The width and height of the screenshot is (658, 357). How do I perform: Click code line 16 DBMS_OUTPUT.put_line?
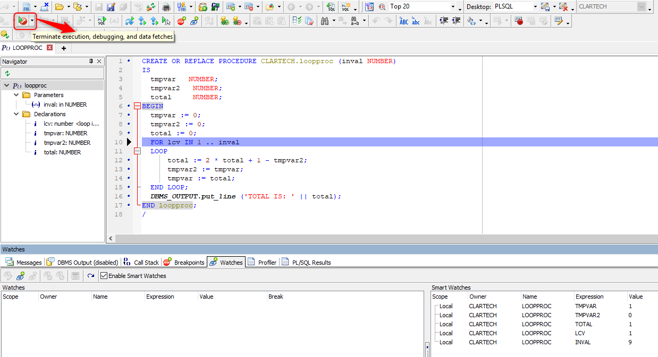pos(246,196)
